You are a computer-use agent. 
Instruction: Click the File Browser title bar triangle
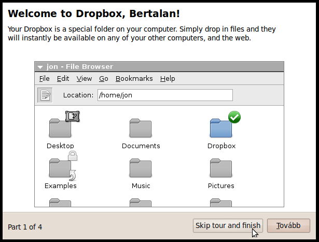click(40, 67)
